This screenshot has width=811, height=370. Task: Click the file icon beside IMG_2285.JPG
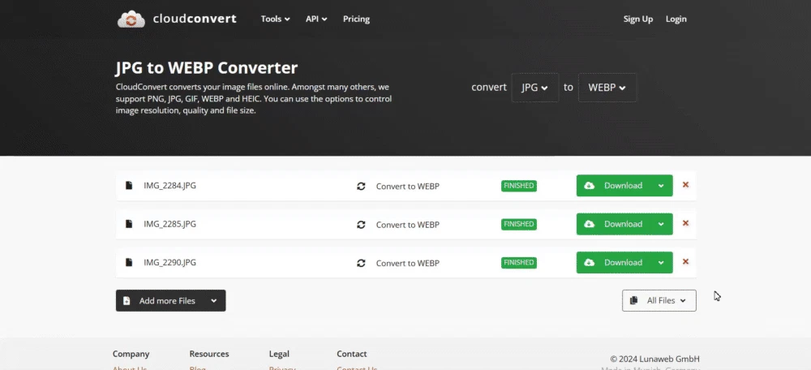coord(129,224)
